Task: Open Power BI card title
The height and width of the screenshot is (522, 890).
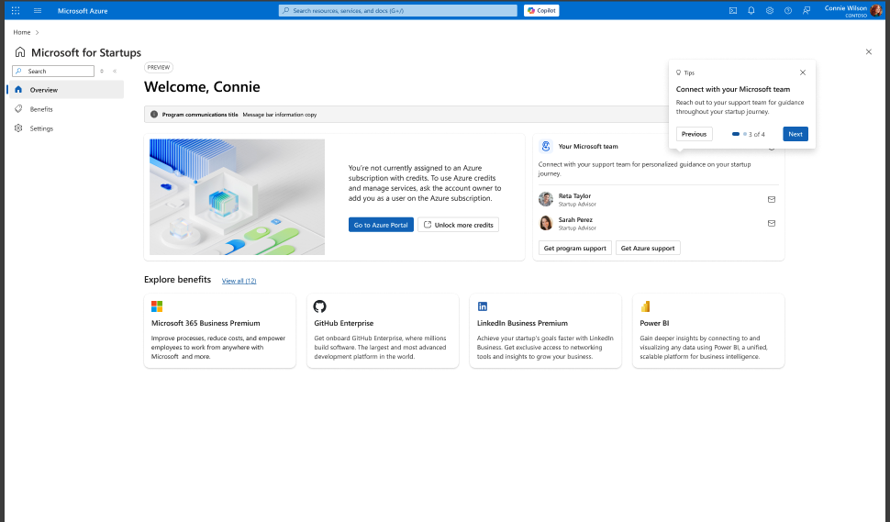Action: pyautogui.click(x=654, y=323)
